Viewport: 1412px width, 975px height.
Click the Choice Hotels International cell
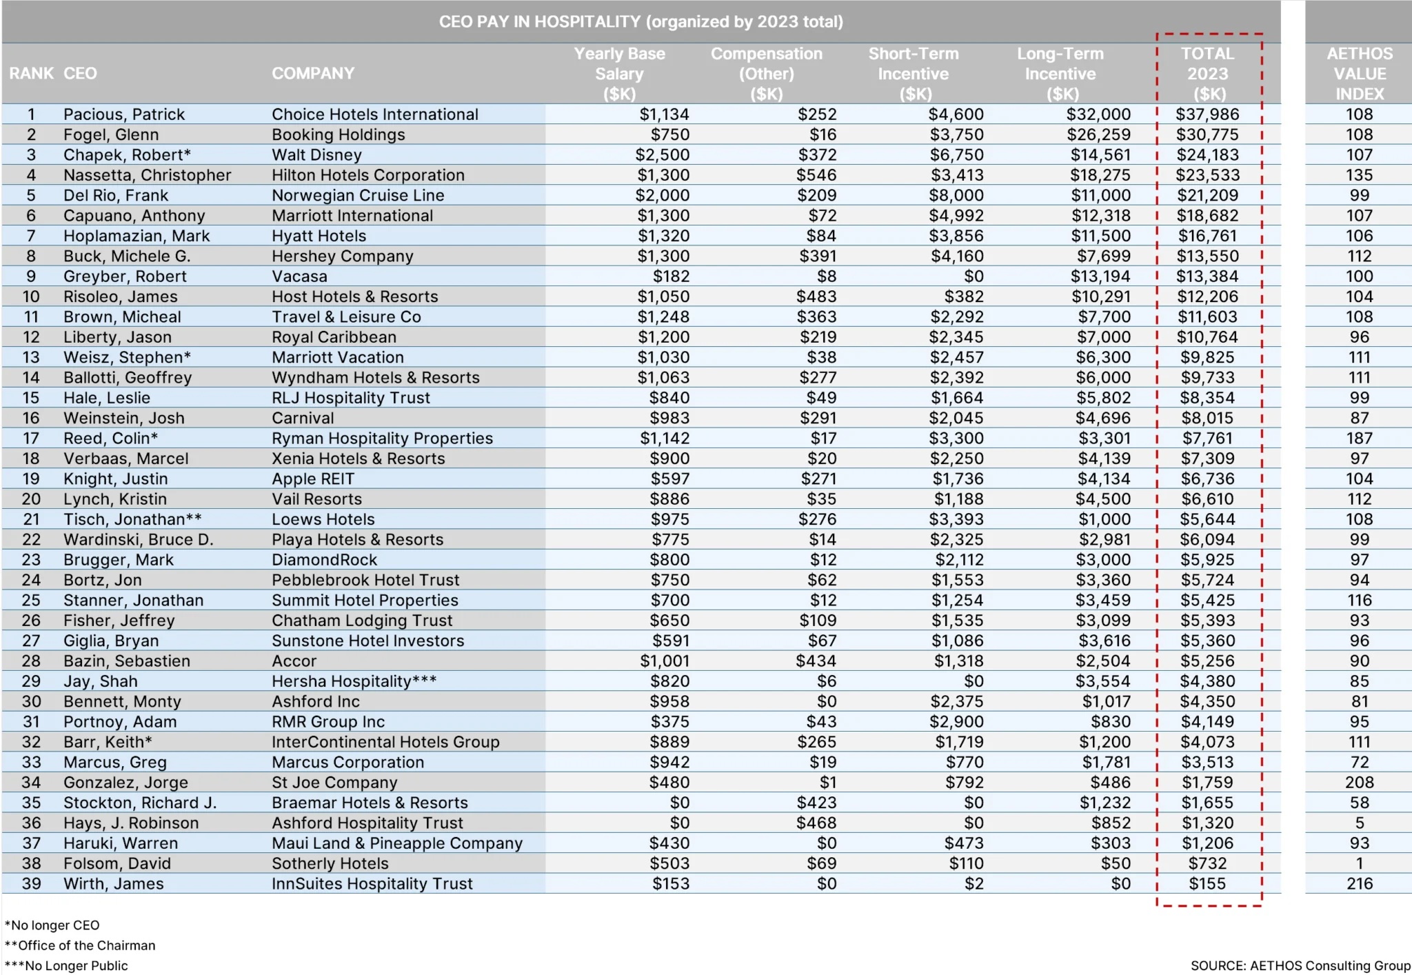pyautogui.click(x=374, y=114)
